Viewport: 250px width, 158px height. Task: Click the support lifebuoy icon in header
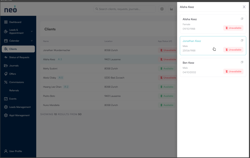point(162,9)
